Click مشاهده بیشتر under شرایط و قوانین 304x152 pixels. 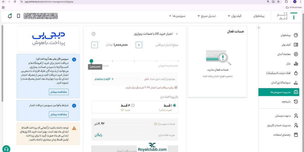[59, 114]
